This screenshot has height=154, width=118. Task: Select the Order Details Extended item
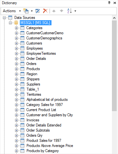coord(44,125)
